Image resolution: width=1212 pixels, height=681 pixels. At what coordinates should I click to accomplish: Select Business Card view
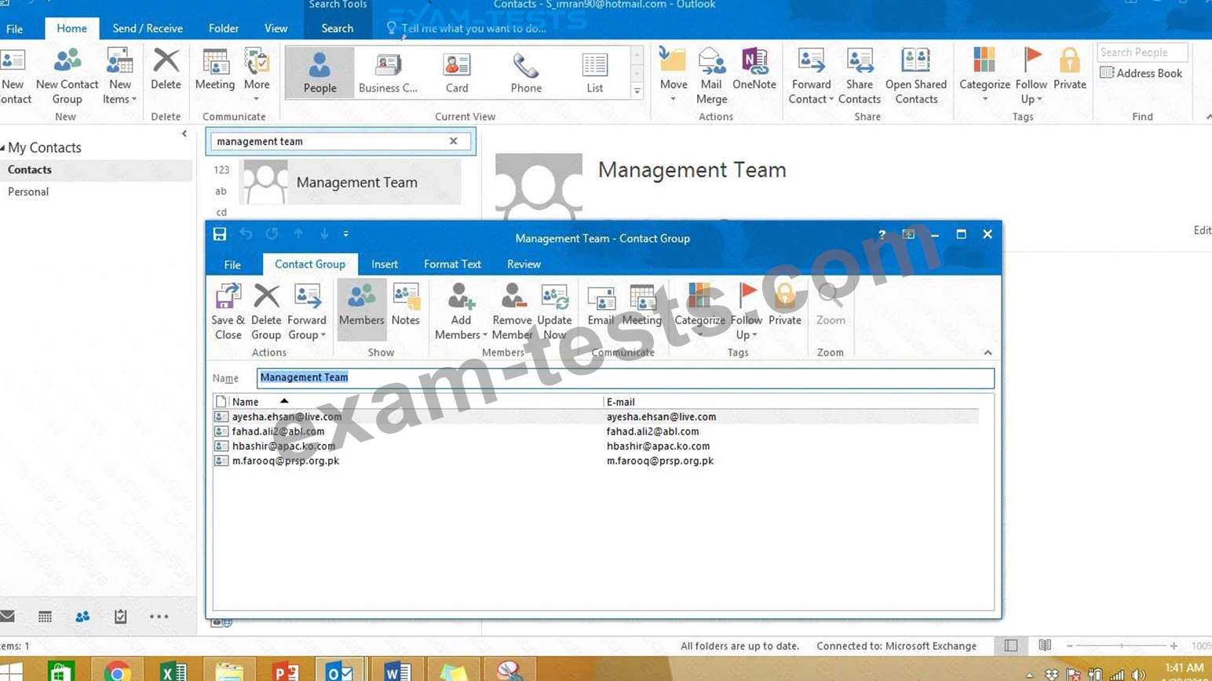[388, 72]
